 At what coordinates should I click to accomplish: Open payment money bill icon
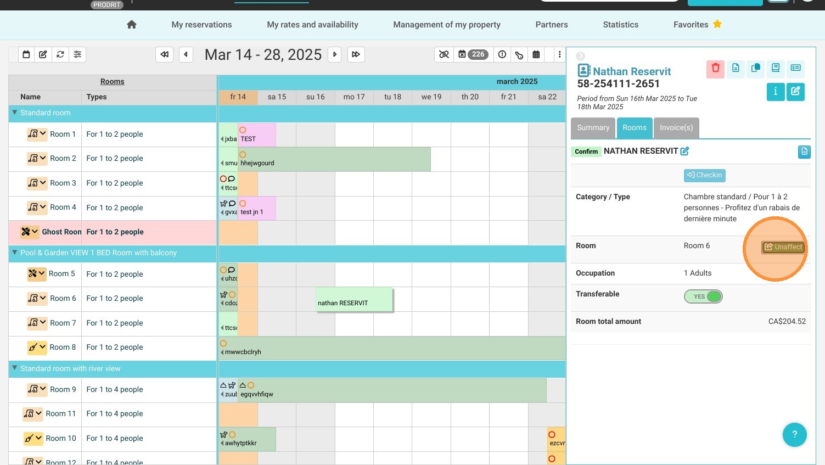tap(796, 68)
